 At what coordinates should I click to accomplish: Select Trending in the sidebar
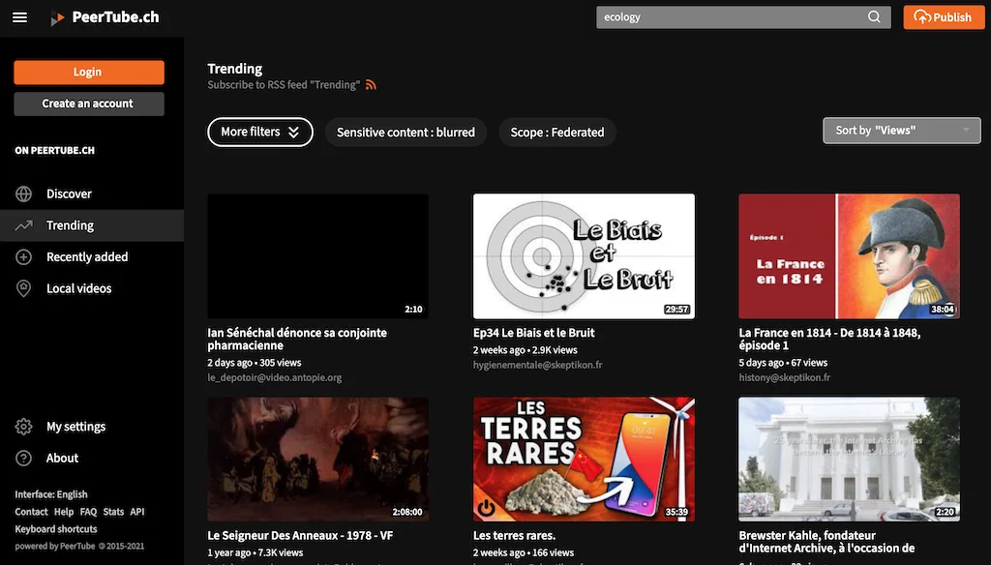92,225
